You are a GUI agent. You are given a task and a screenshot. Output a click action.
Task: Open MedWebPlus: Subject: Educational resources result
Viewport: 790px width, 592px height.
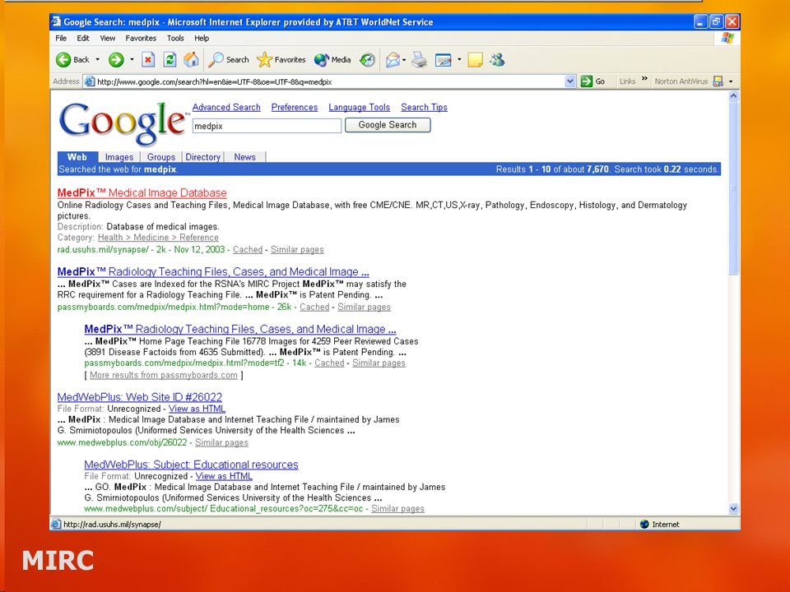(x=191, y=465)
